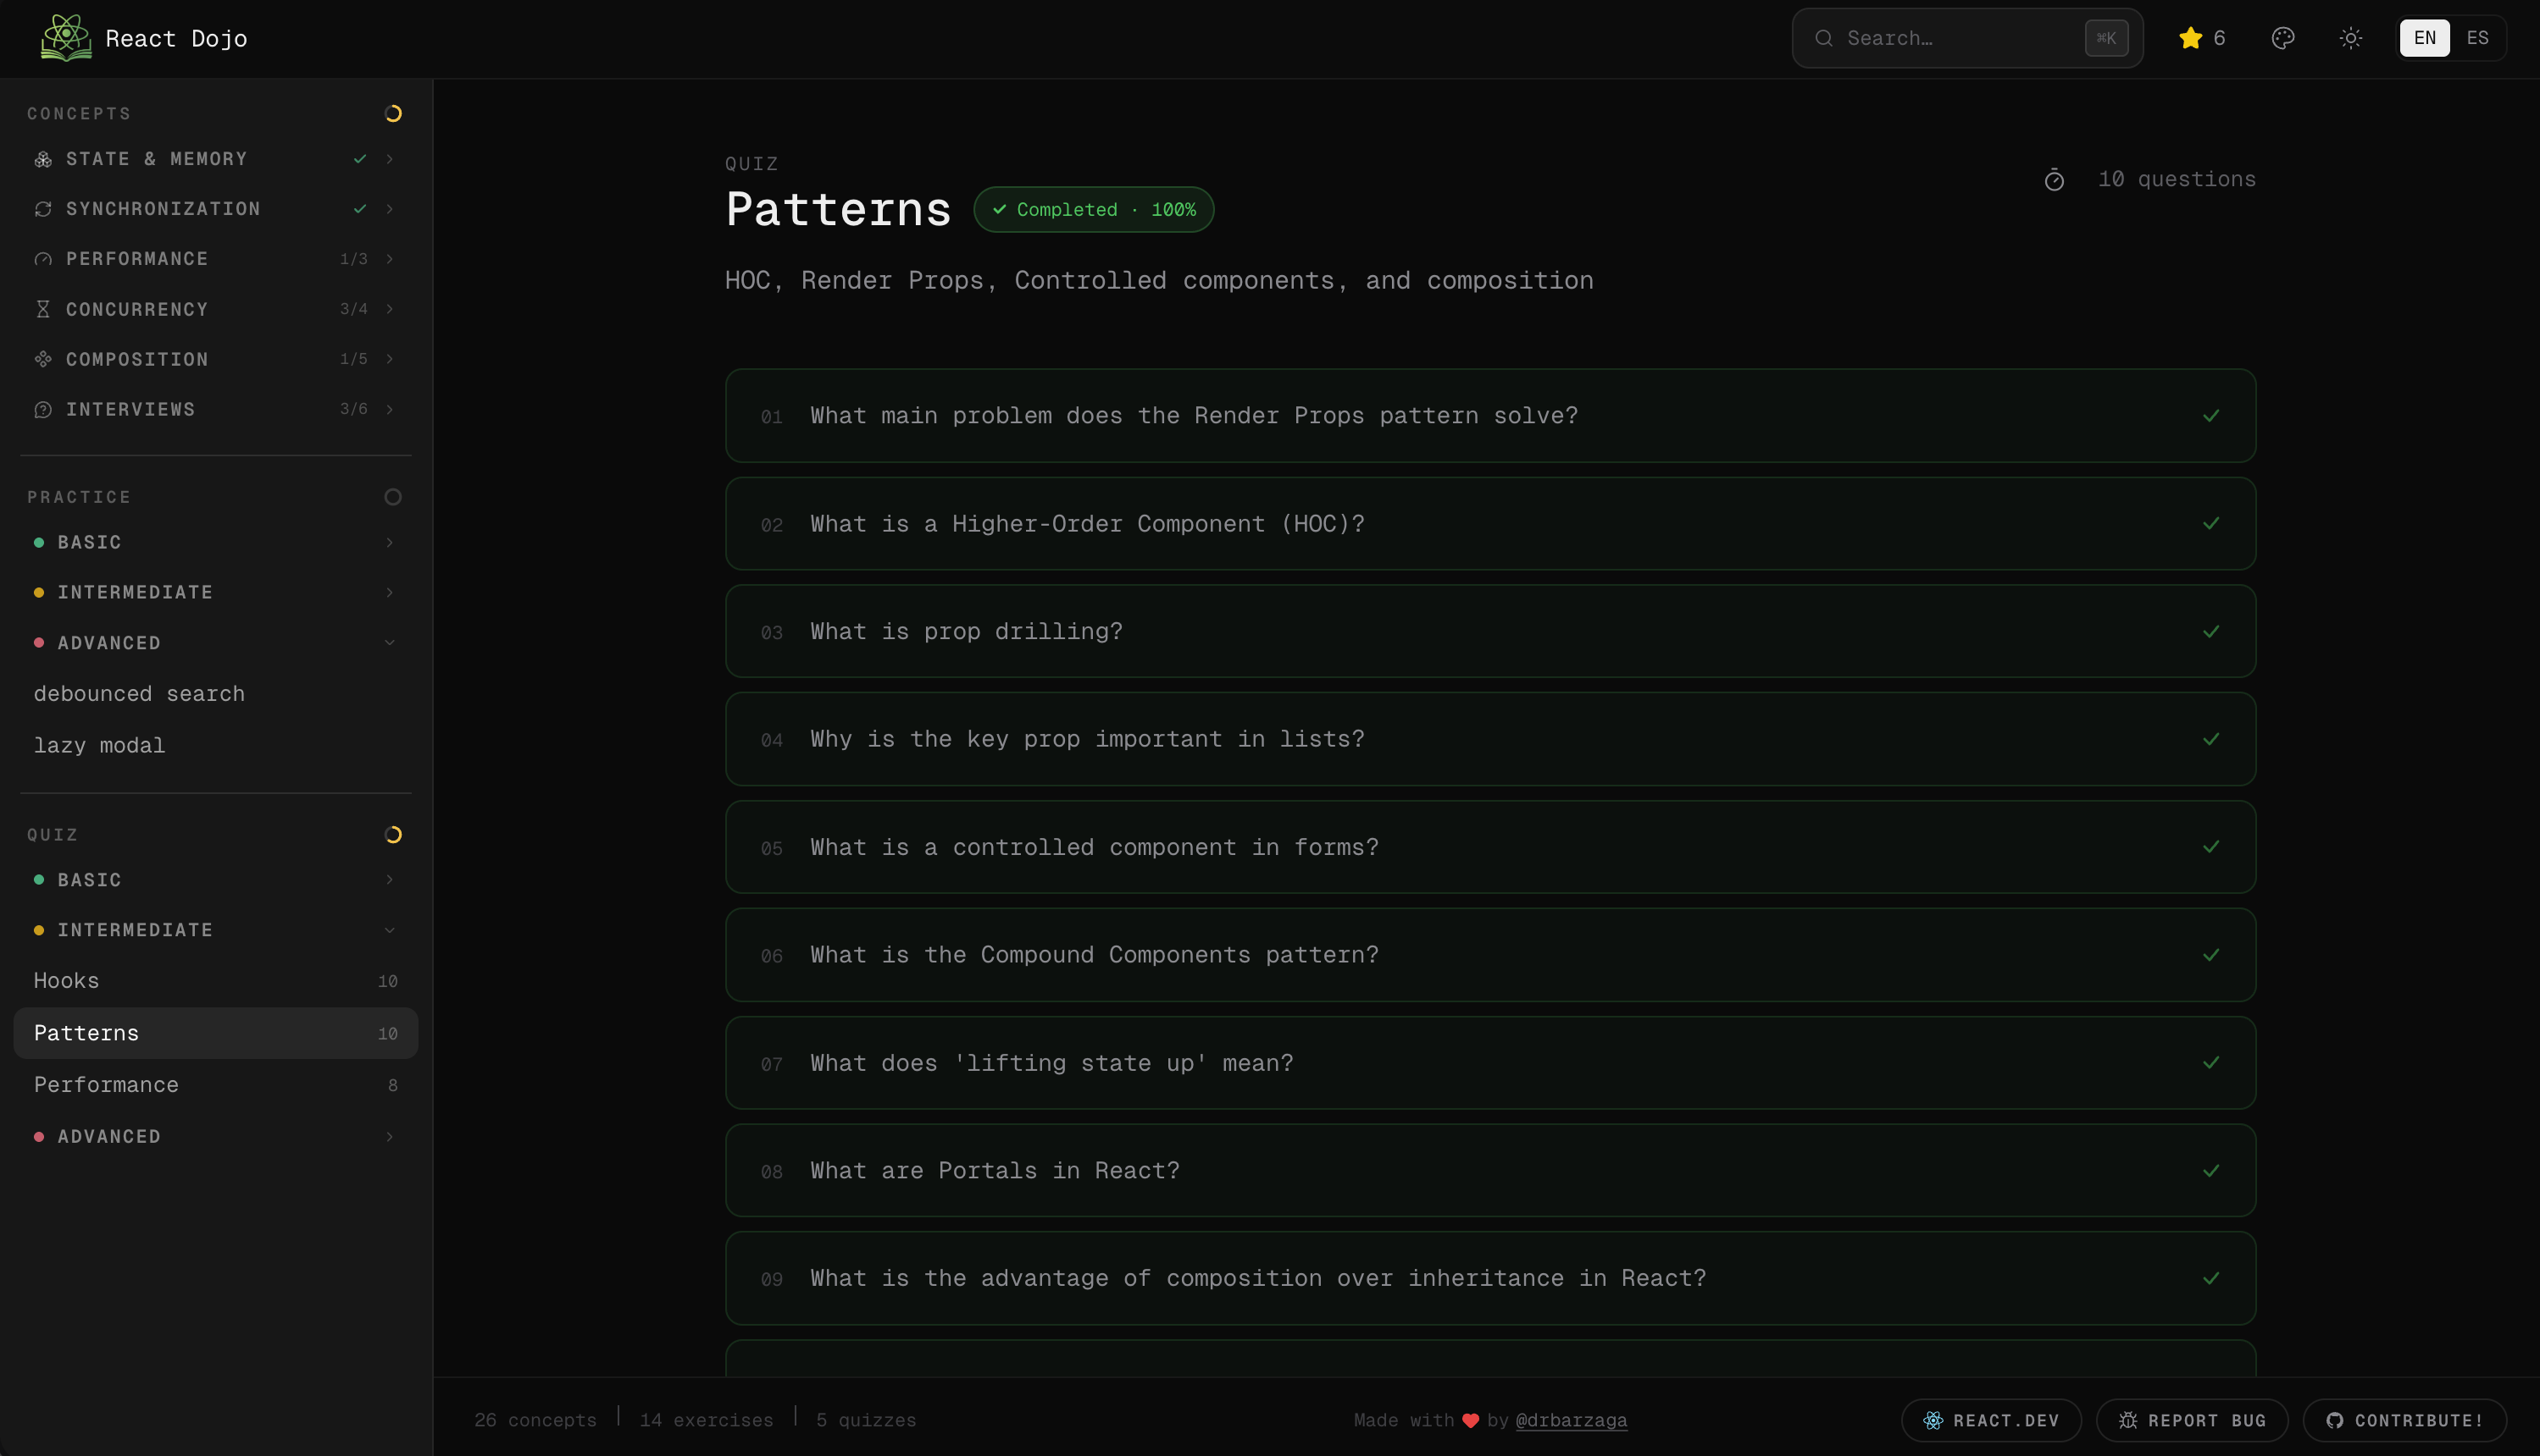Expand Practice Intermediate section
2540x1456 pixels.
[215, 592]
